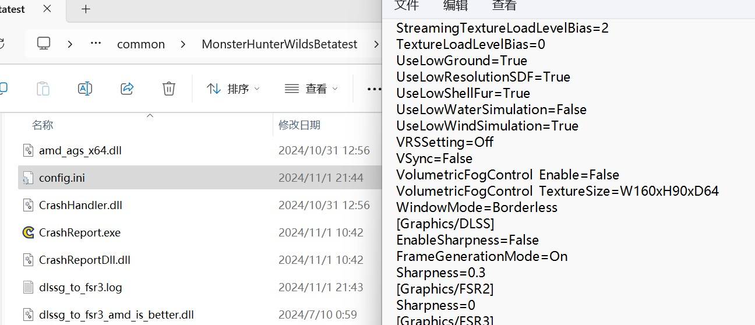The width and height of the screenshot is (755, 325).
Task: Open the 文件 menu in Notepad
Action: [407, 5]
